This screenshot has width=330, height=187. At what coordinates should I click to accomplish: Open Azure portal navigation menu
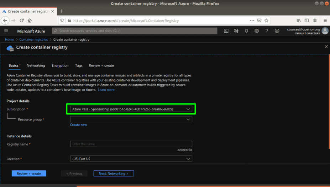click(x=6, y=31)
